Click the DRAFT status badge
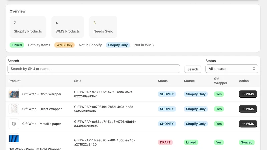 point(165,142)
